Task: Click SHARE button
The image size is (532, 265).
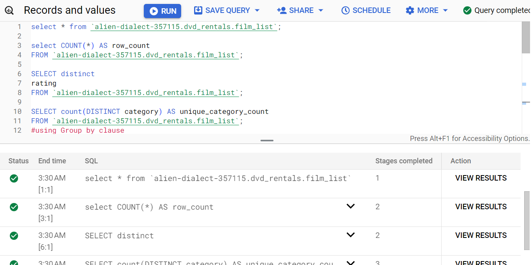Action: [300, 11]
